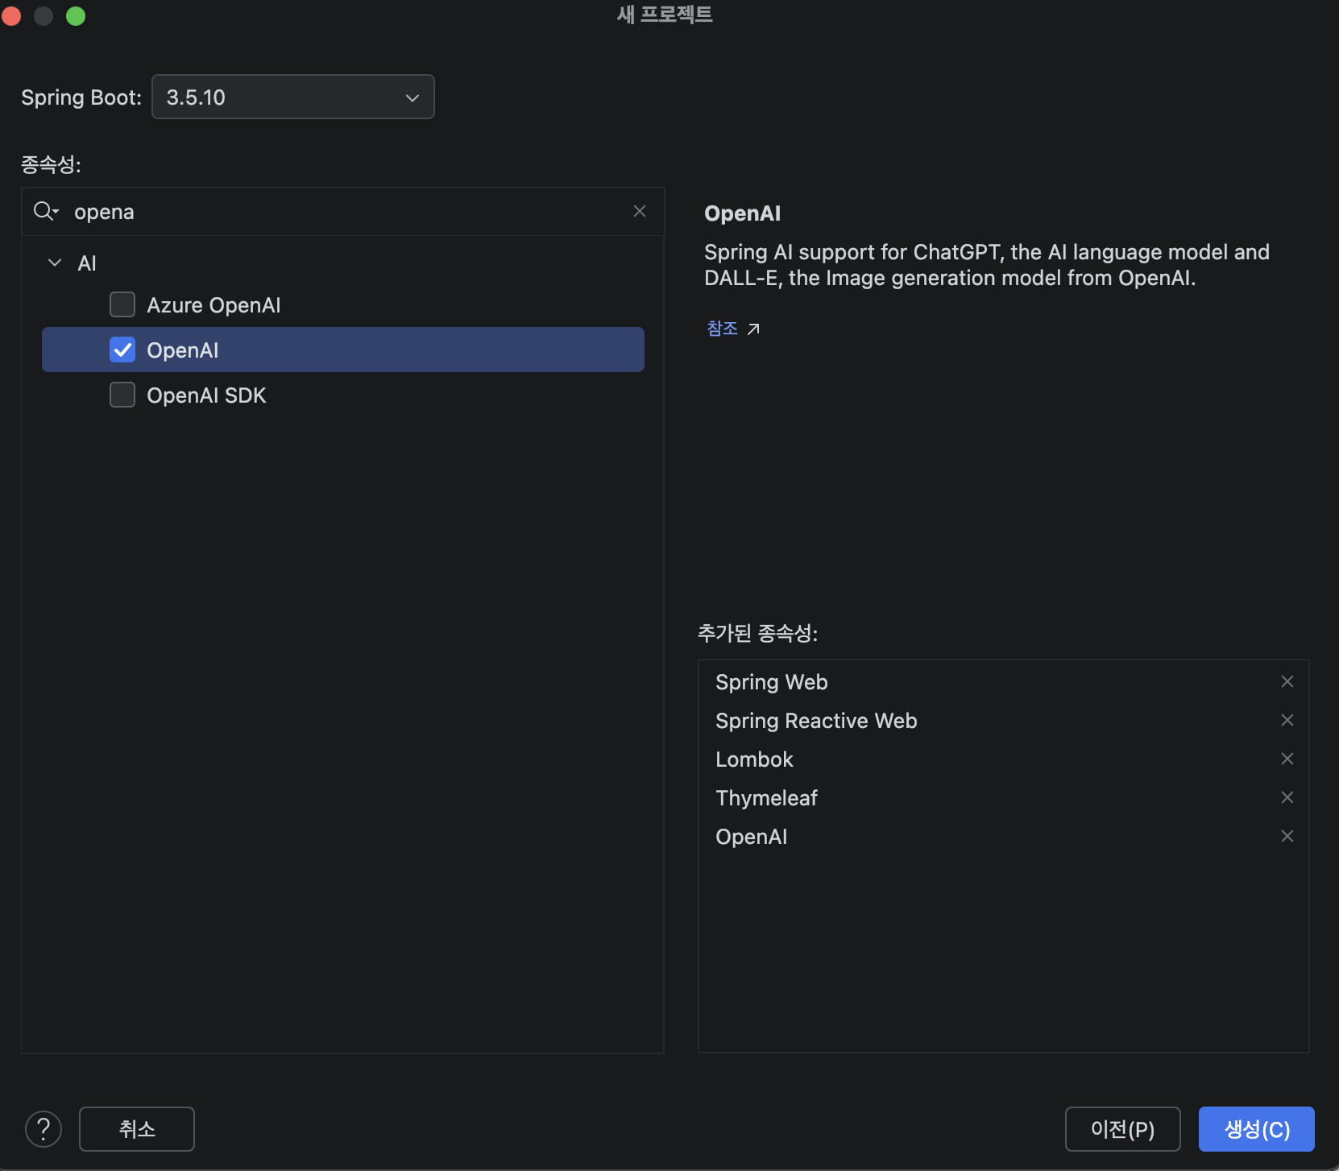Open the help question mark button

click(44, 1129)
